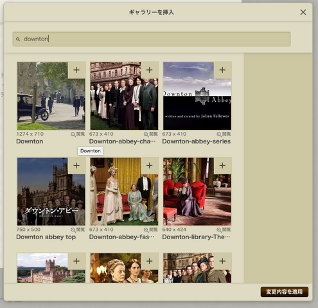Preview the Downton-abbey-cha… image with 閲覧
The image size is (318, 308).
[x=151, y=134]
